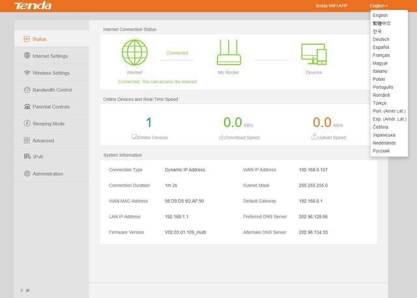
Task: Choose Русский in the language list
Action: point(381,150)
